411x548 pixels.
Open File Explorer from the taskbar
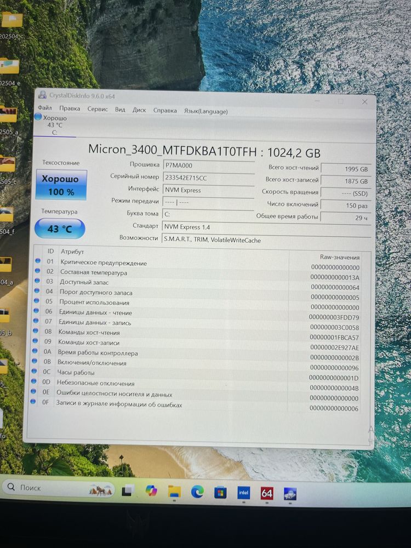(x=174, y=492)
